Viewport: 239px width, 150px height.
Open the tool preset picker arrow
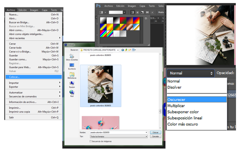click(x=105, y=12)
